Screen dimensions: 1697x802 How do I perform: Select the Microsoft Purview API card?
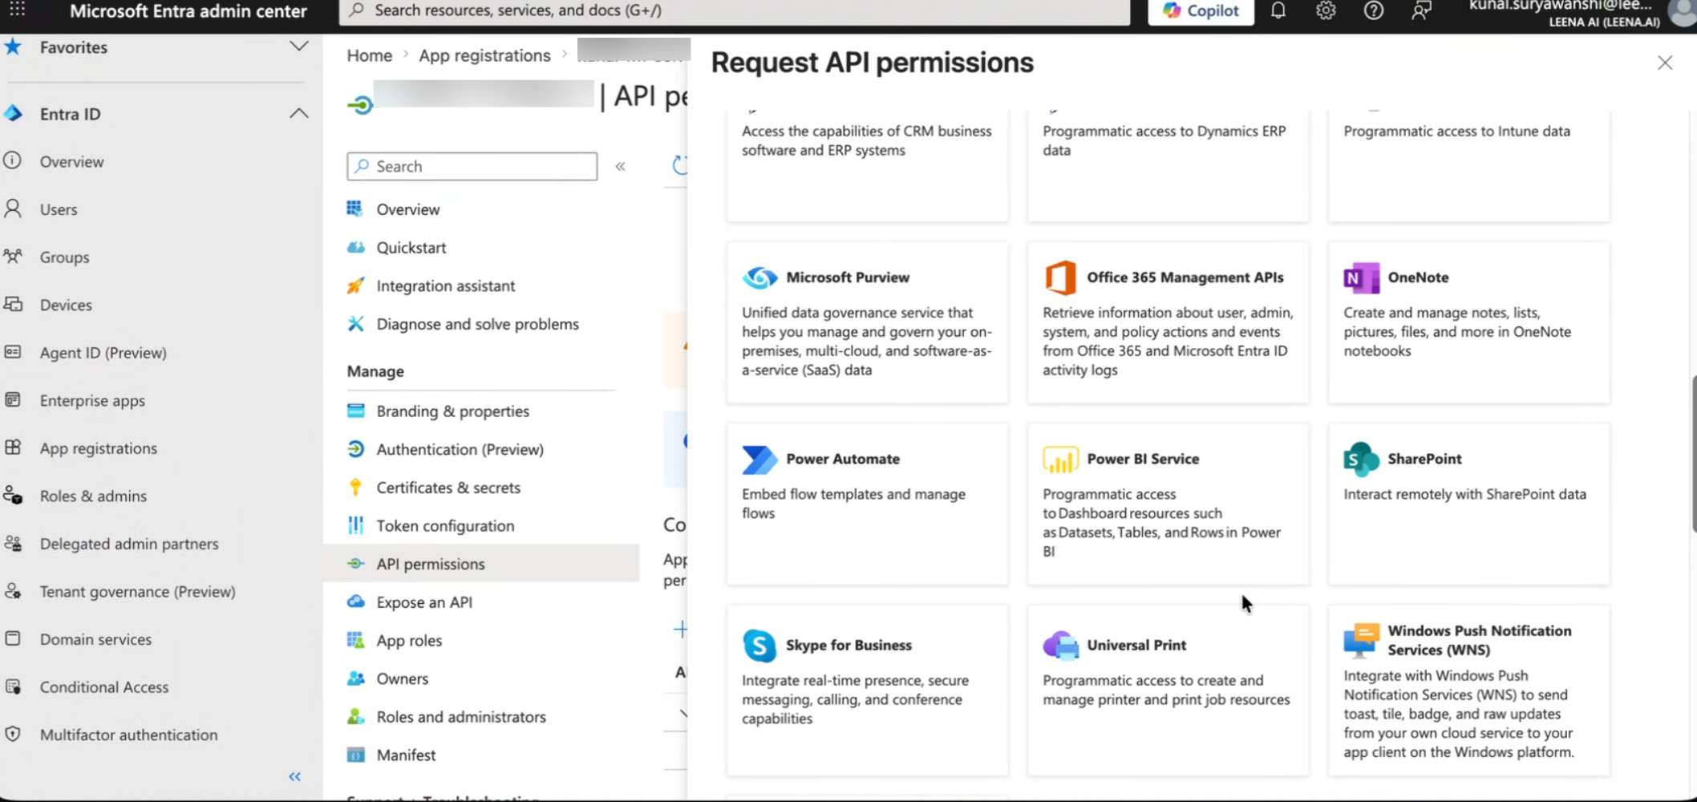coord(867,323)
